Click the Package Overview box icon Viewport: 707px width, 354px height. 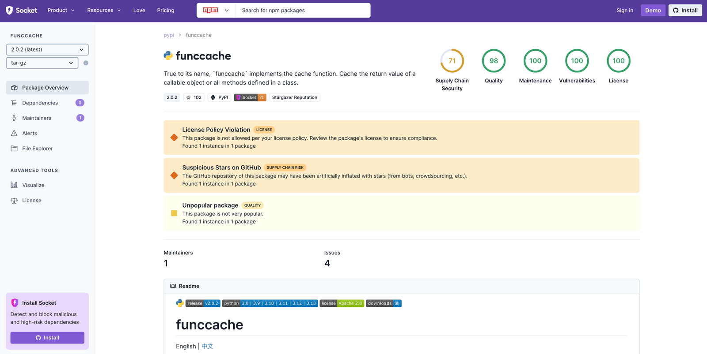click(x=14, y=88)
